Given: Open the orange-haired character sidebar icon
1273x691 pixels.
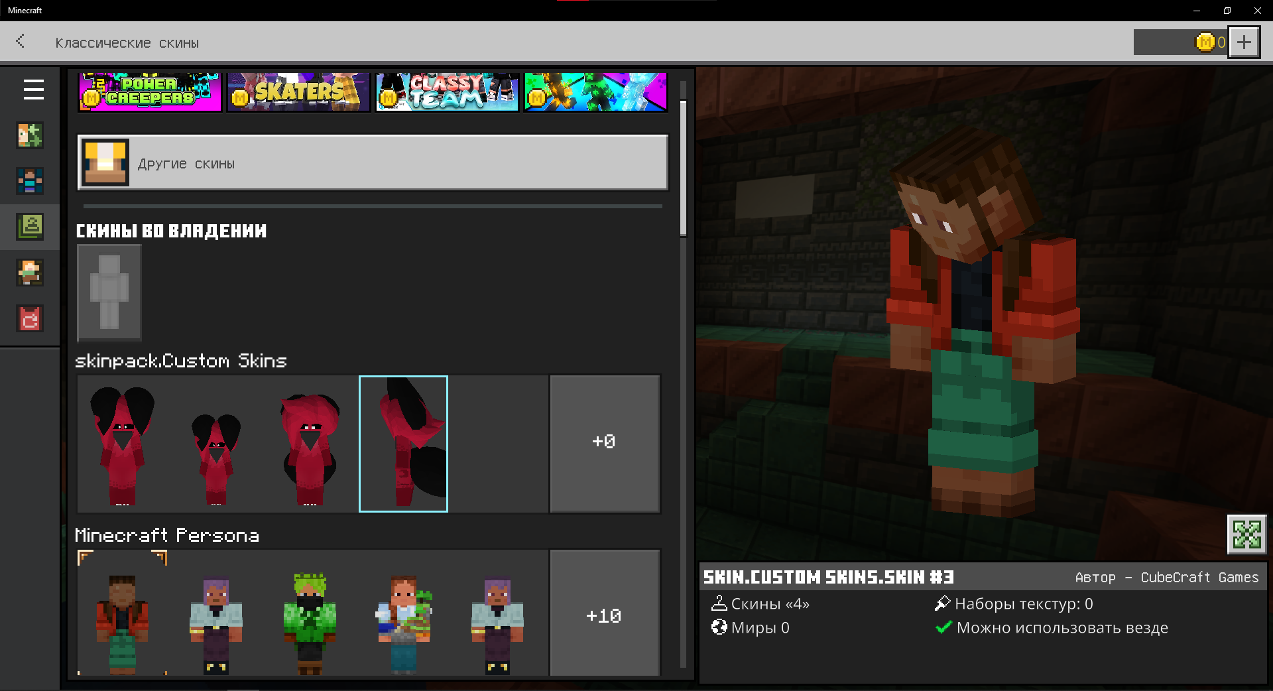Looking at the screenshot, I should [x=30, y=273].
